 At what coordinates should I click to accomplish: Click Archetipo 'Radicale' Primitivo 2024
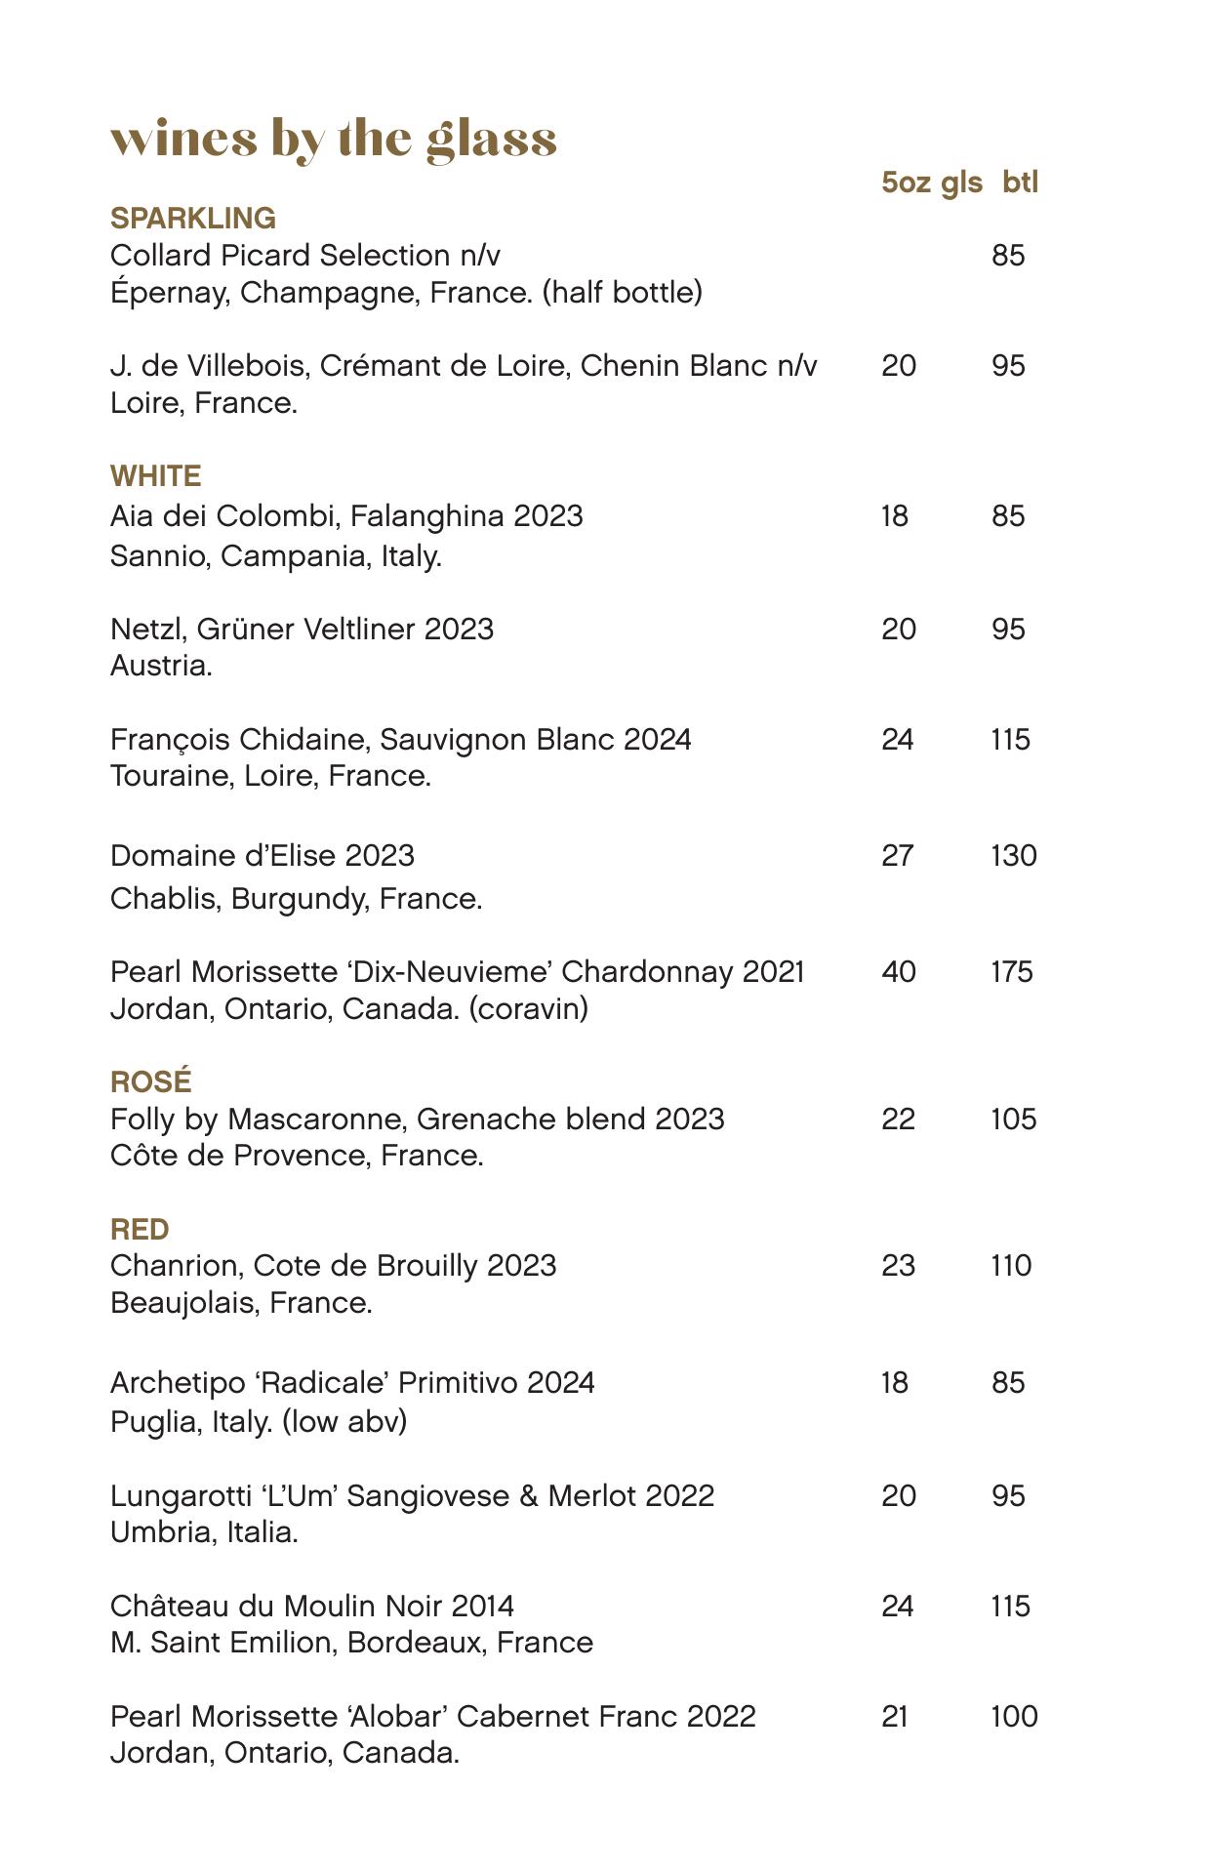point(352,1383)
